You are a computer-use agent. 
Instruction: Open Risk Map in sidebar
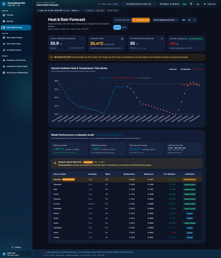[16, 21]
